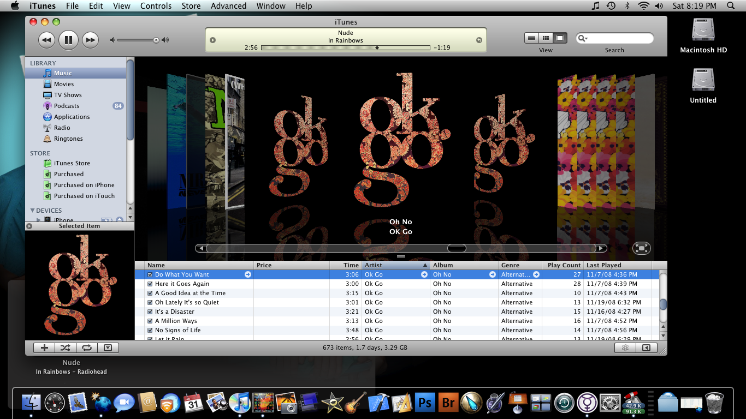The width and height of the screenshot is (746, 419).
Task: Open Music library in sidebar
Action: click(76, 73)
